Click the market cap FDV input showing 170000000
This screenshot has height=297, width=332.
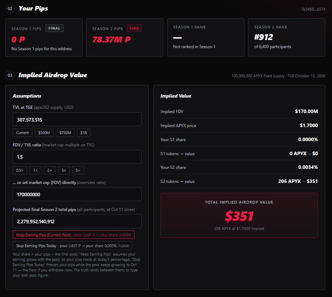pos(77,194)
